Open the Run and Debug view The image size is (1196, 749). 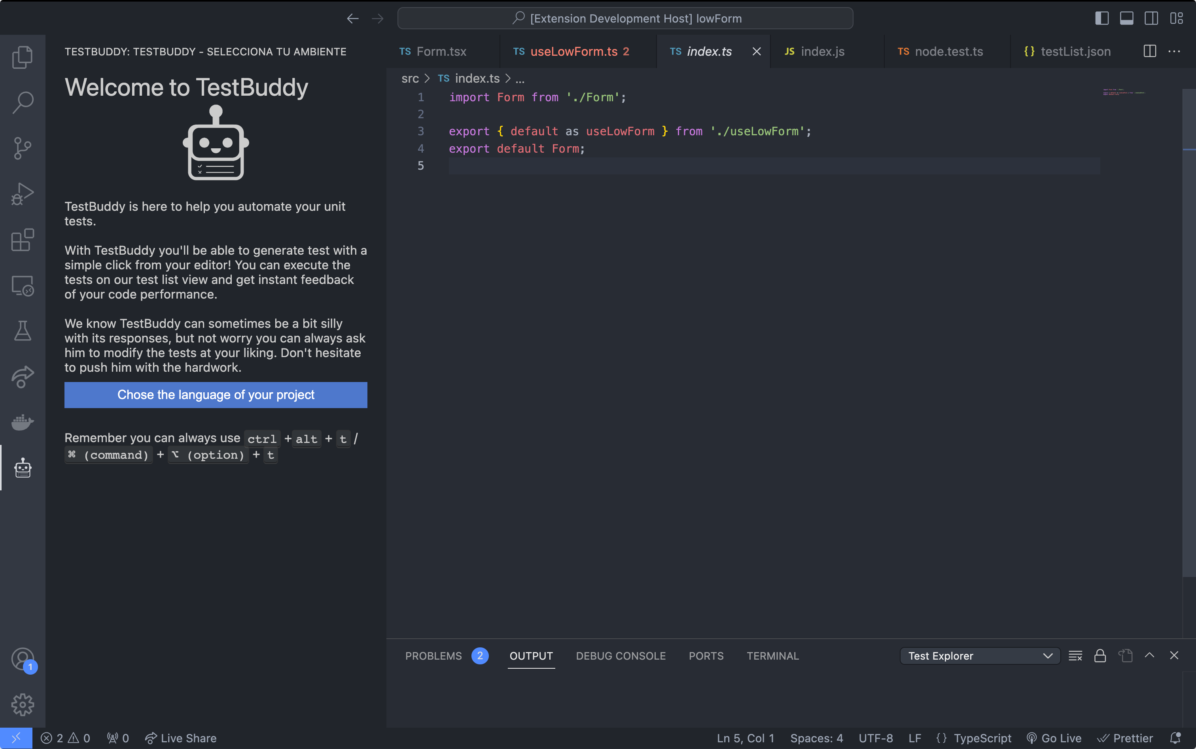22,194
